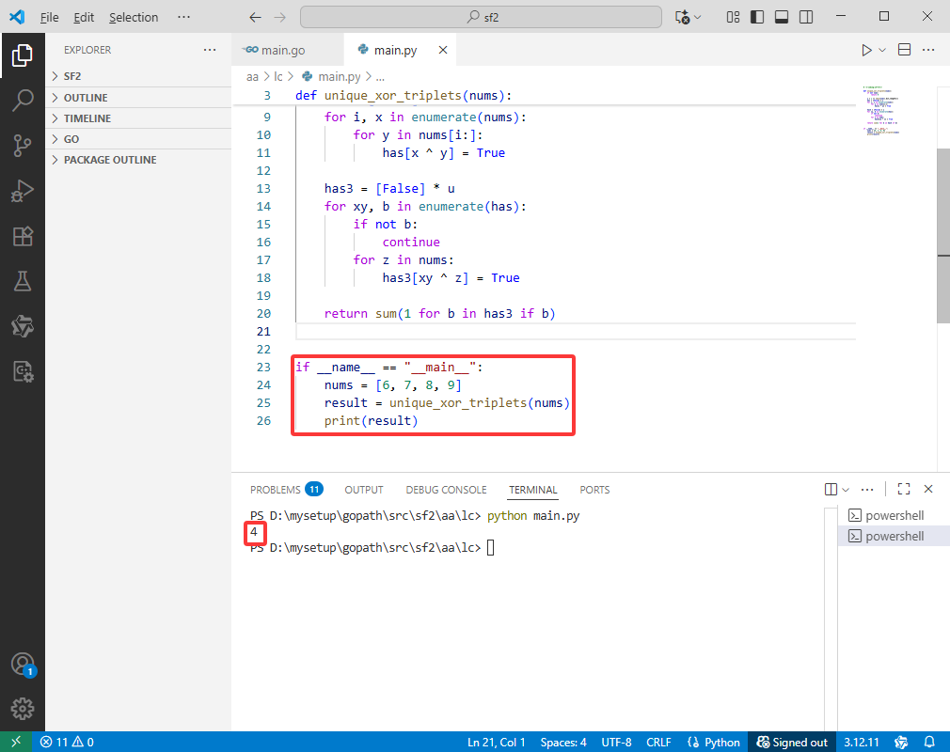Click the aa breadcrumb segment

pos(252,76)
